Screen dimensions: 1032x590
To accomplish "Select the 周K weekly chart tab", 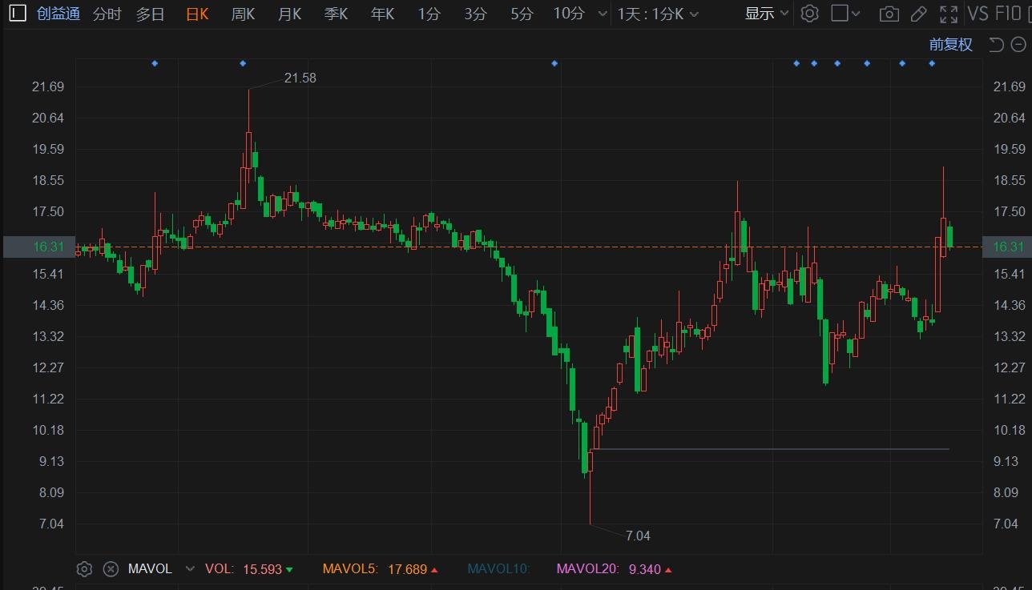I will (x=243, y=14).
